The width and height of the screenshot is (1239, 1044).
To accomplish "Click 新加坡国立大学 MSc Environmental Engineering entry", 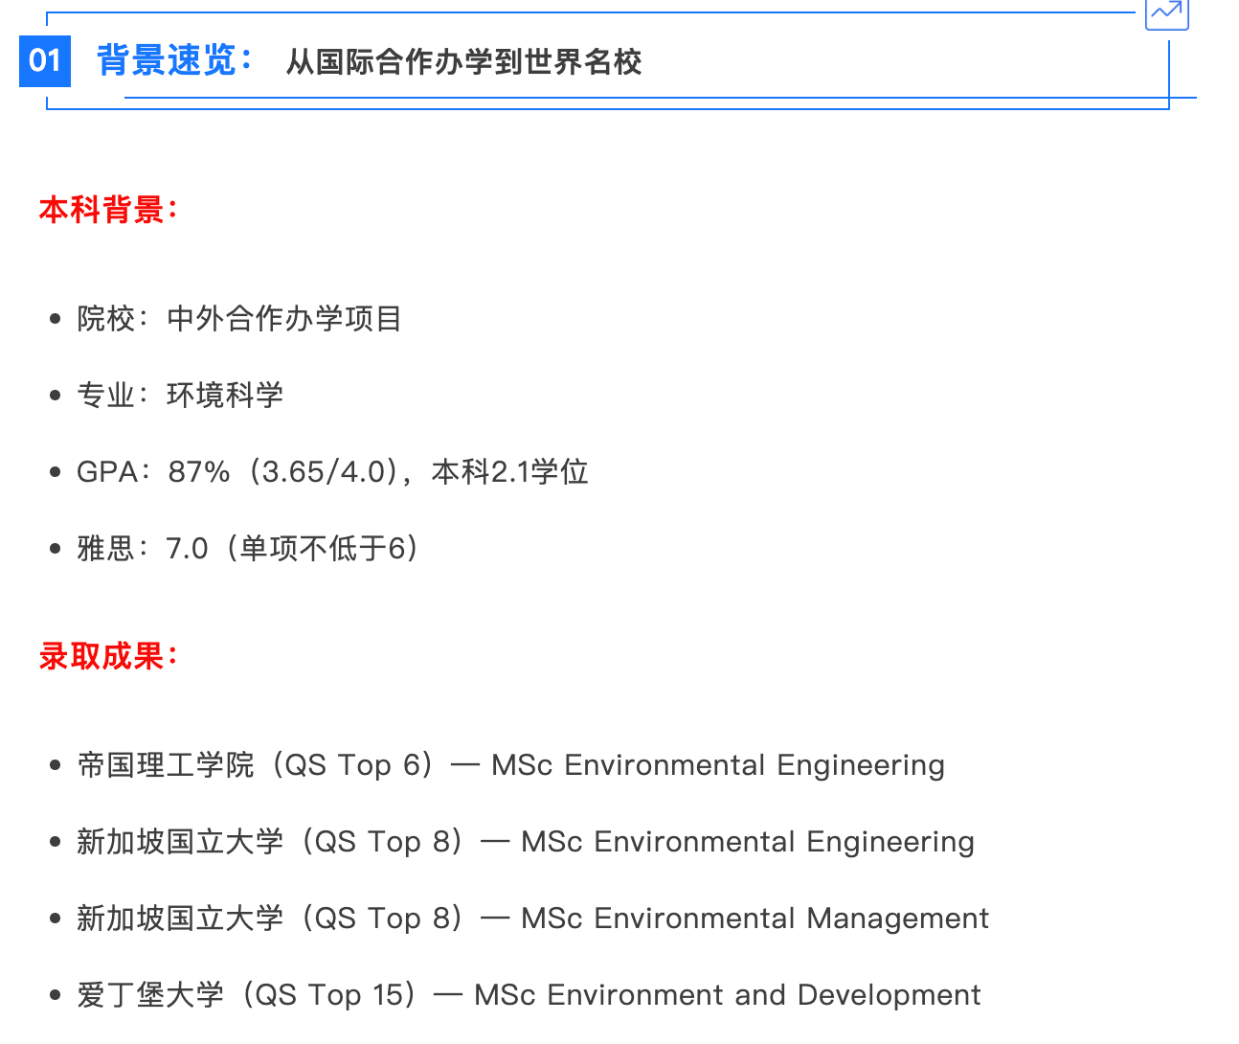I will tap(526, 842).
